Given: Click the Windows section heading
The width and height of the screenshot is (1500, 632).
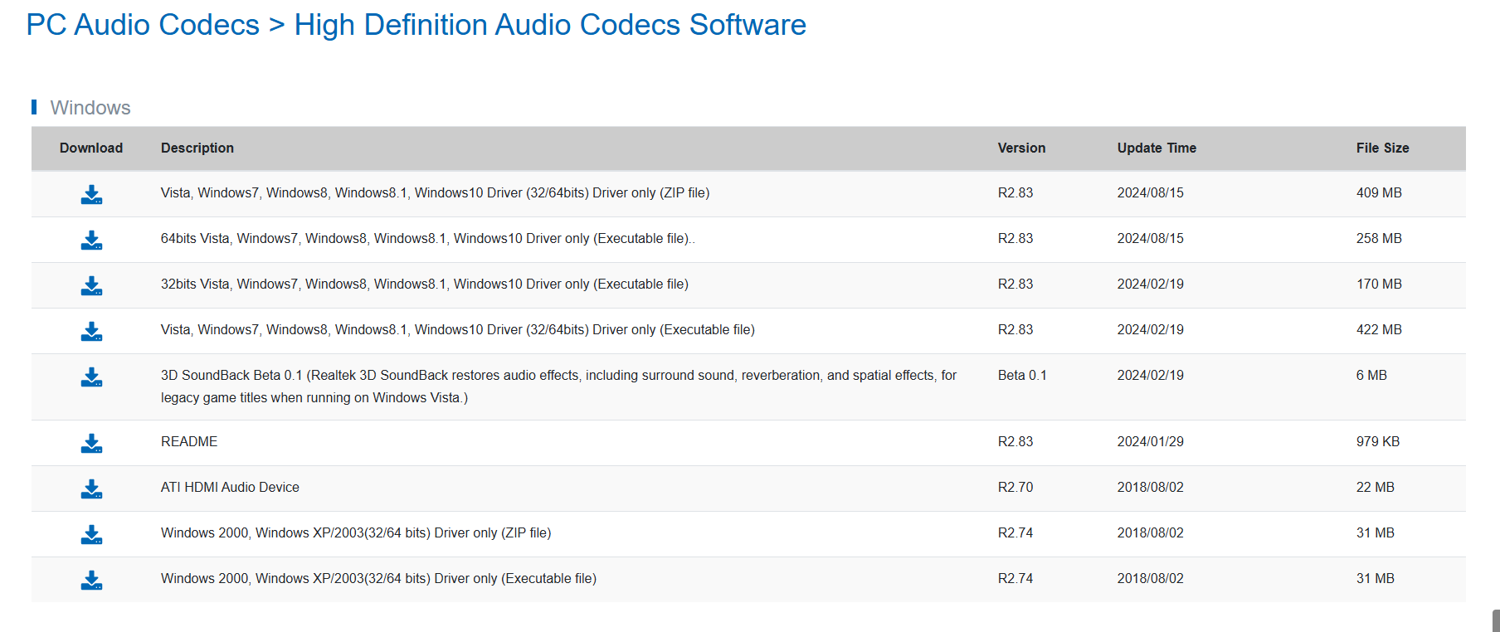Looking at the screenshot, I should [90, 108].
